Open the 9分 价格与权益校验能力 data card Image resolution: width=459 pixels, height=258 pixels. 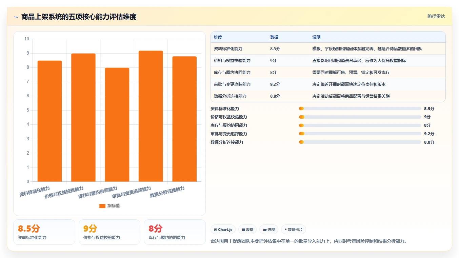[x=109, y=232]
